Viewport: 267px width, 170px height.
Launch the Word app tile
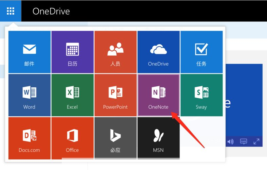[x=30, y=95]
